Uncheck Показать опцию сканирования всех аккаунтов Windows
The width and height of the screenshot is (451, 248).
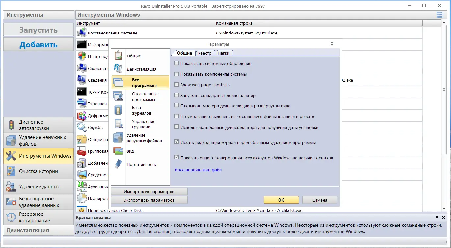point(177,158)
